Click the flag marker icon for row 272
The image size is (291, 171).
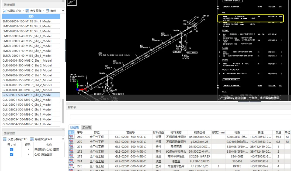click(71, 152)
